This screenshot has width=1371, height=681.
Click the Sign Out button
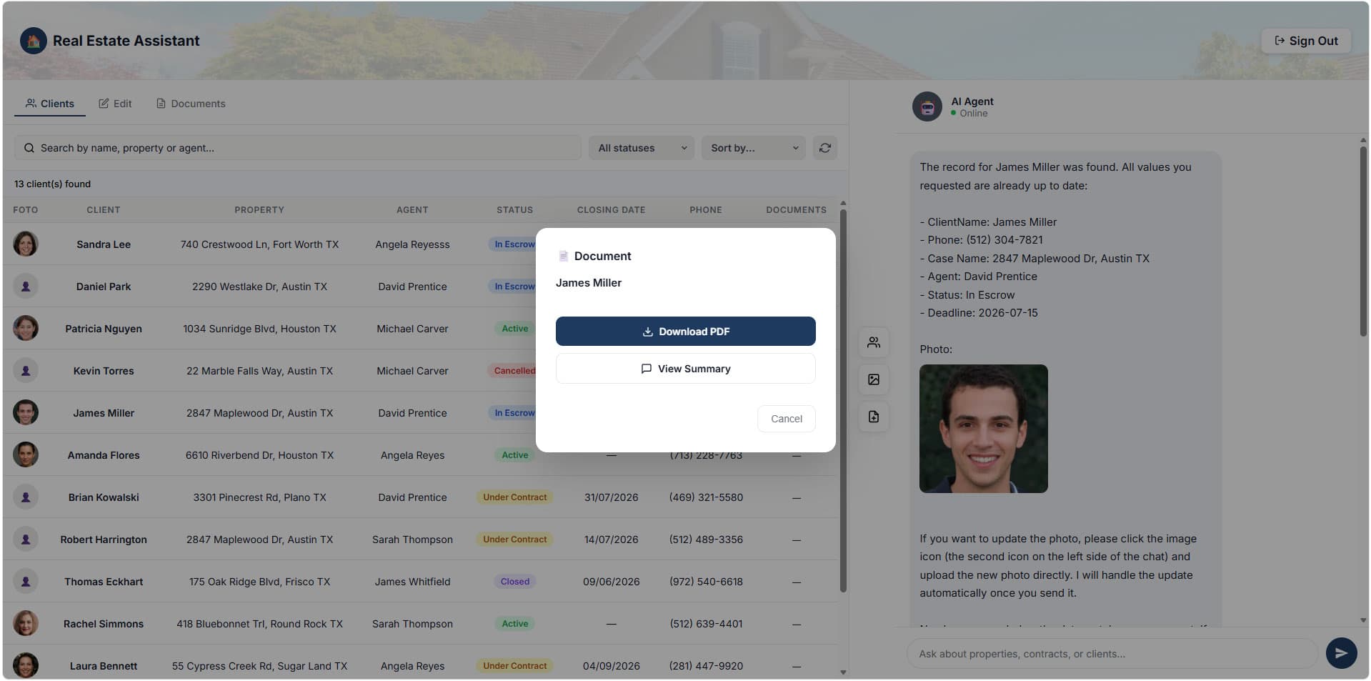(x=1306, y=41)
